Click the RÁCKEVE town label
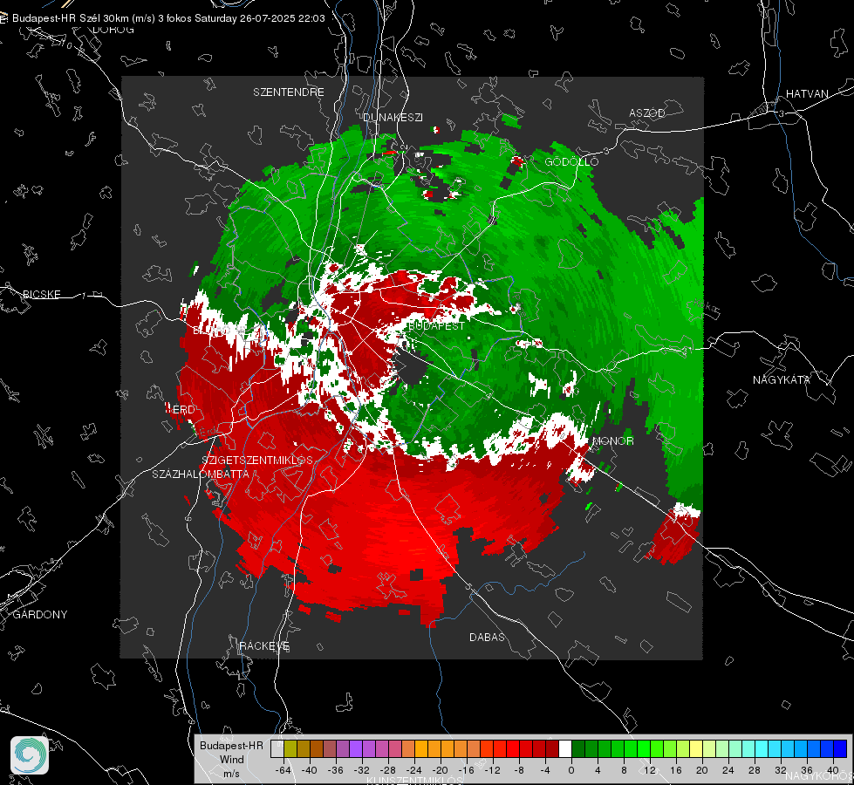The height and width of the screenshot is (785, 854). (x=264, y=645)
